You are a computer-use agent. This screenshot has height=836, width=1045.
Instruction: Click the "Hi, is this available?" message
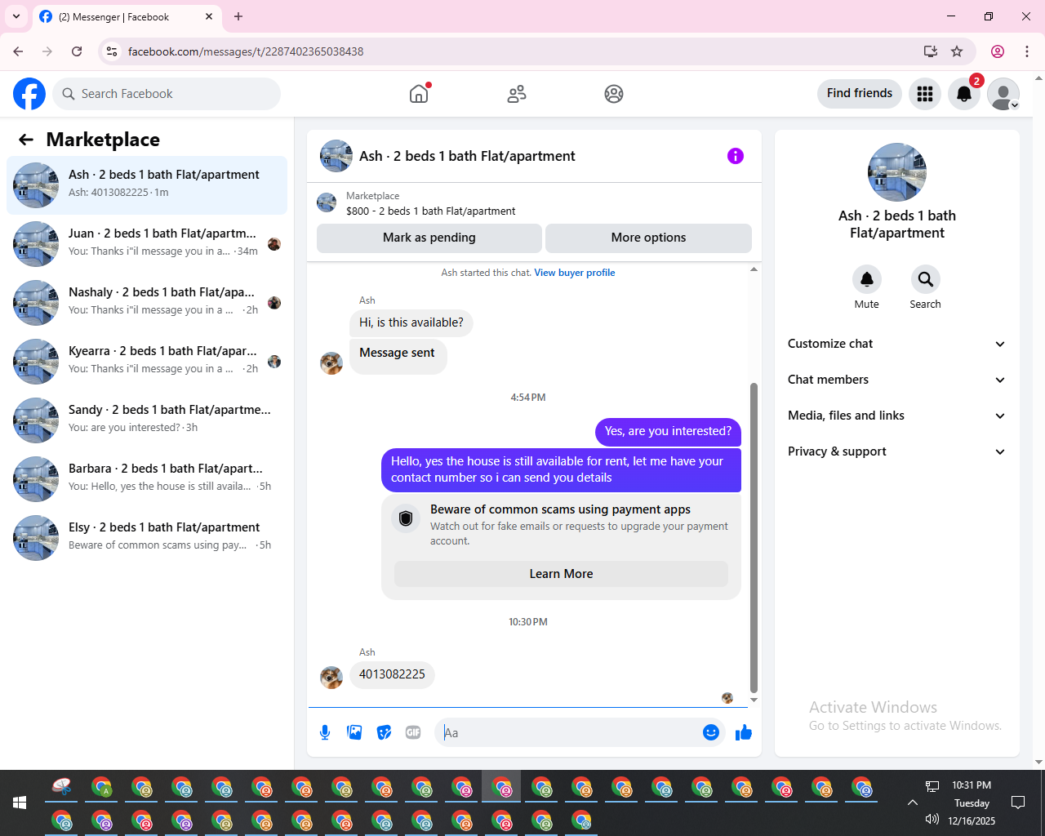pos(411,322)
